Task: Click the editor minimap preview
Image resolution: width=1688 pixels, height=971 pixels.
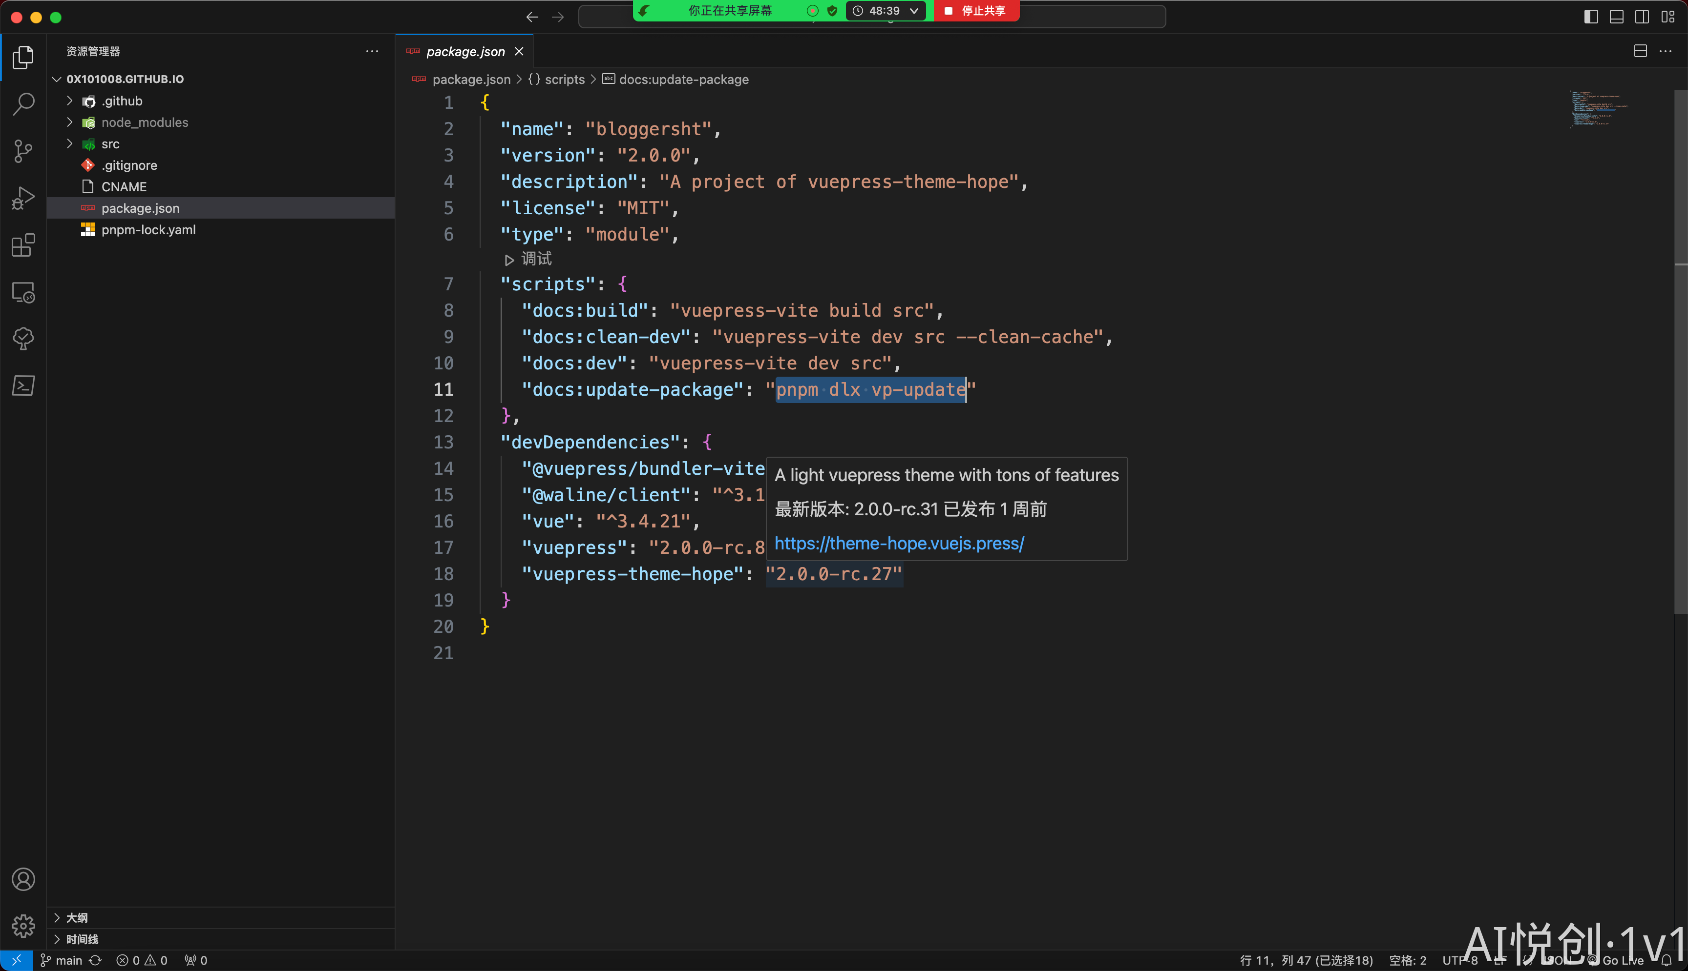Action: point(1598,109)
